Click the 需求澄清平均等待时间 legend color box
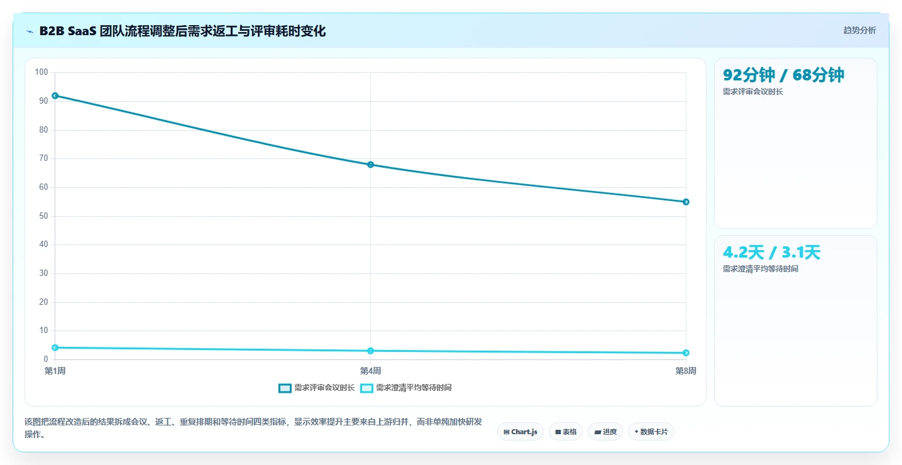902x465 pixels. coord(366,388)
